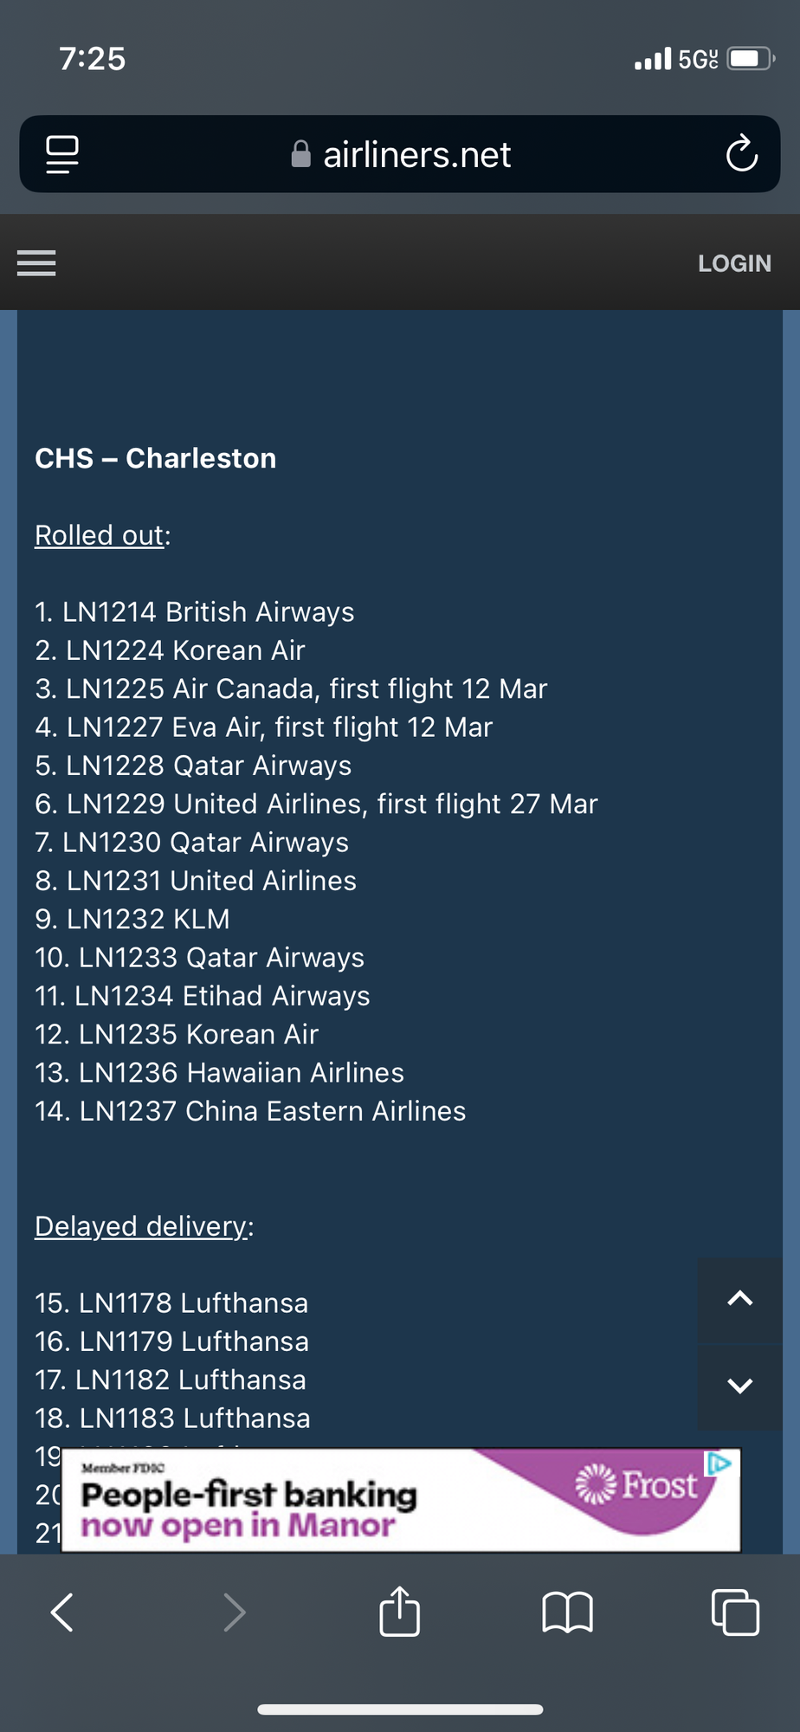Jump down with down chevron button

click(739, 1386)
